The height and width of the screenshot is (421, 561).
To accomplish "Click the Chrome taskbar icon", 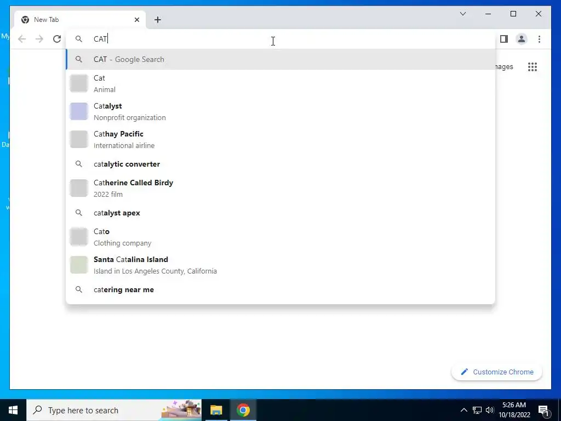I will [243, 410].
